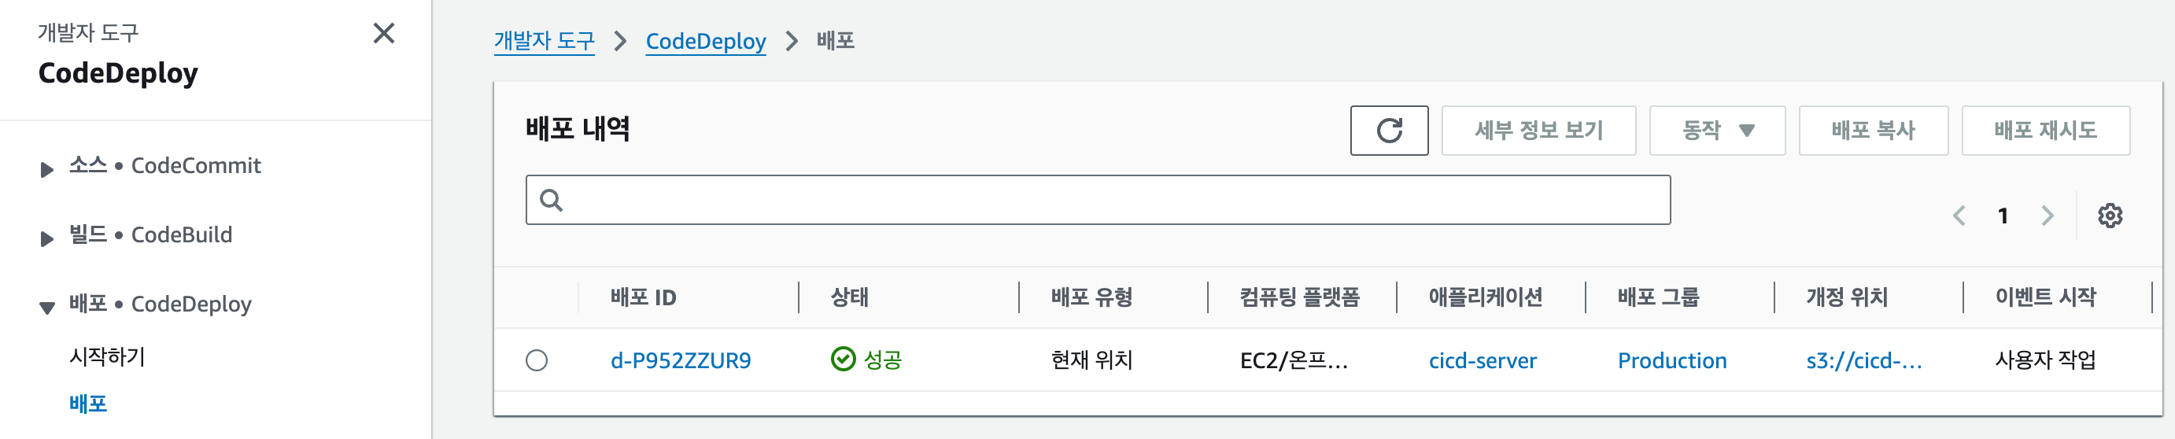The height and width of the screenshot is (439, 2175).
Task: Click the refresh deployments icon button
Action: point(1388,130)
